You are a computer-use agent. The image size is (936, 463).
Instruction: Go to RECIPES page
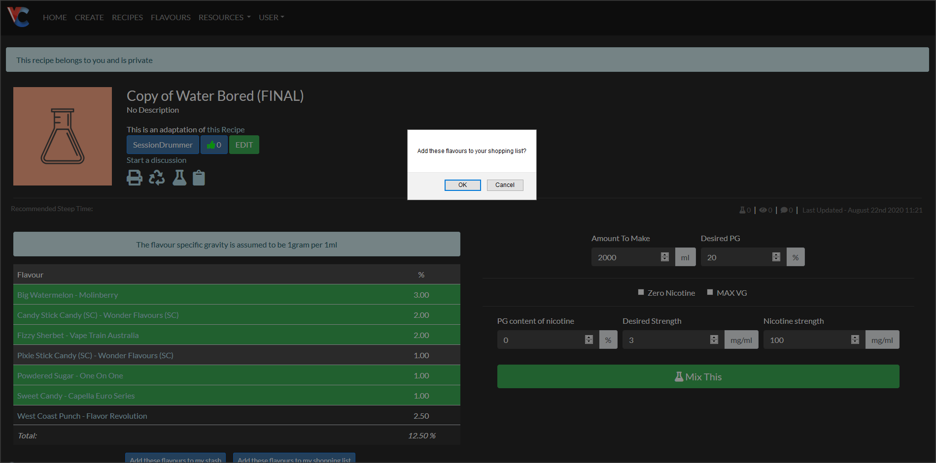tap(127, 17)
